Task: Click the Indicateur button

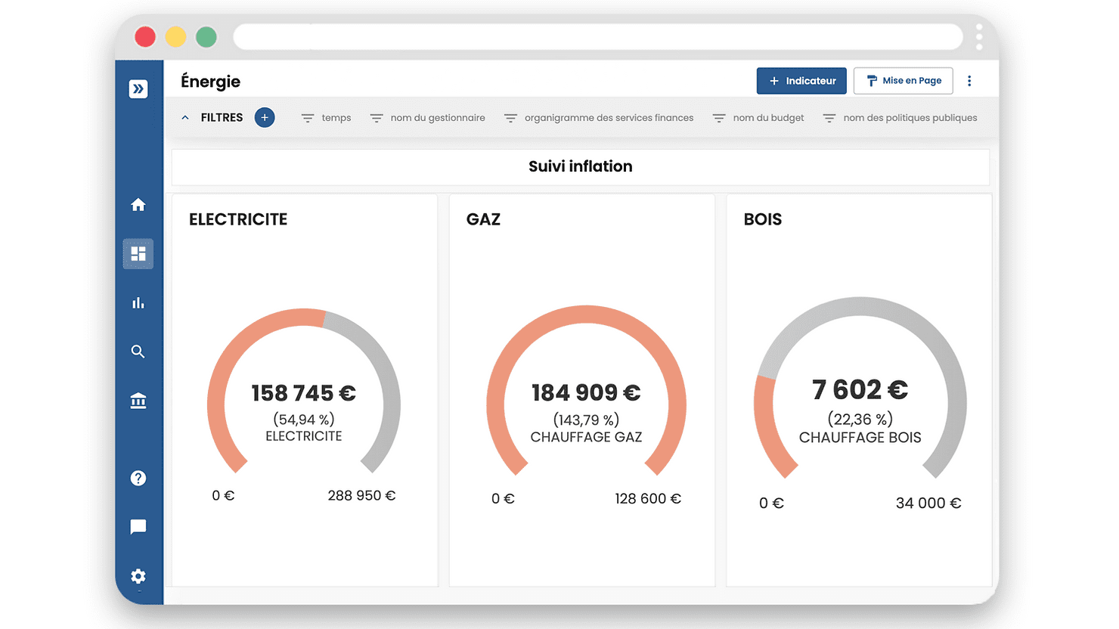Action: pos(801,81)
